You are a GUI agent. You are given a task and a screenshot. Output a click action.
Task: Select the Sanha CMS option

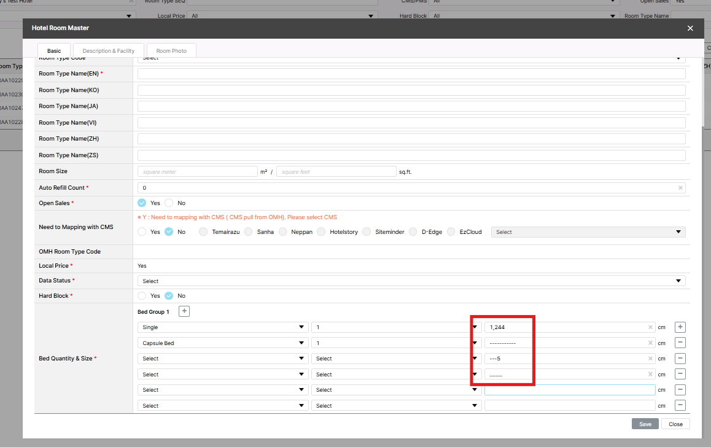[x=249, y=231]
